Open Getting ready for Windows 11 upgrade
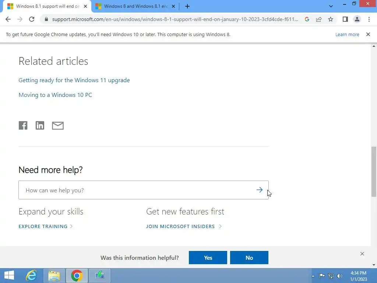This screenshot has width=377, height=283. (74, 80)
